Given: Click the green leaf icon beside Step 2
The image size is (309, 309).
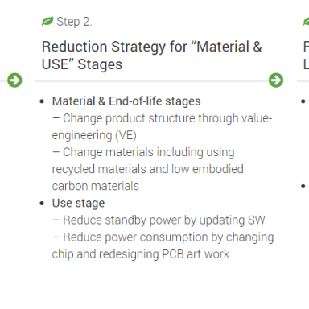Looking at the screenshot, I should point(47,21).
